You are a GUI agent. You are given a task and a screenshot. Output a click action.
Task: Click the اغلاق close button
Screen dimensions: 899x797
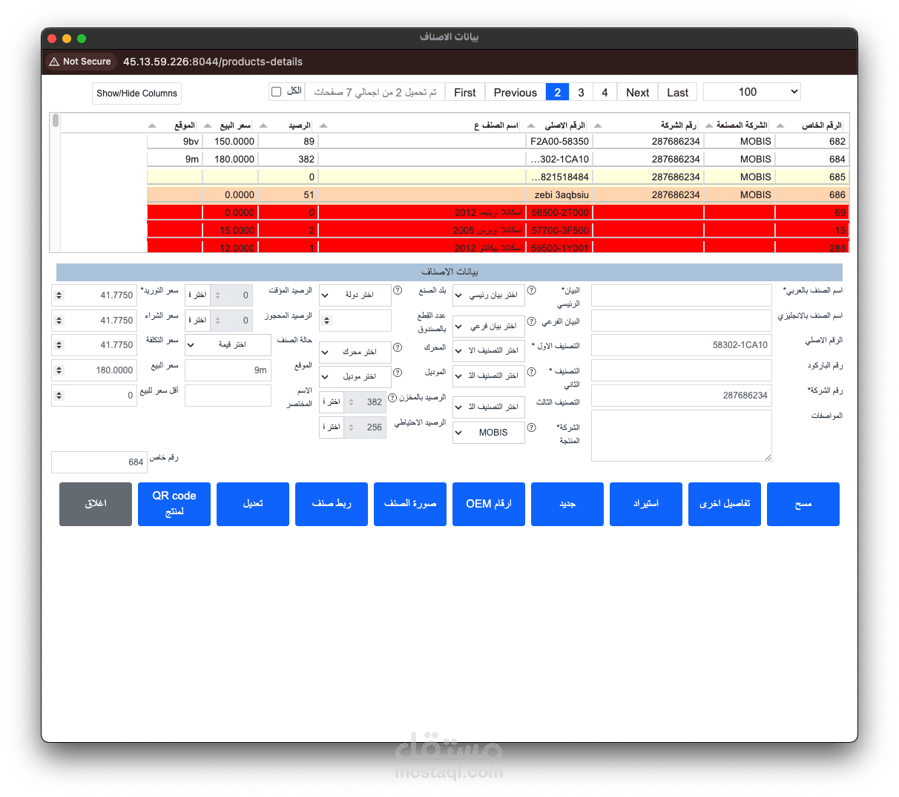[96, 504]
